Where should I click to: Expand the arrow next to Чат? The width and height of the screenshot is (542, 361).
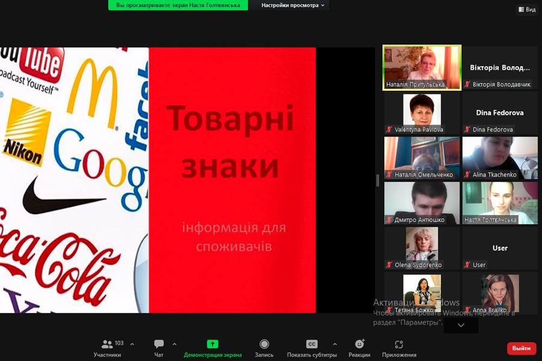tap(175, 344)
